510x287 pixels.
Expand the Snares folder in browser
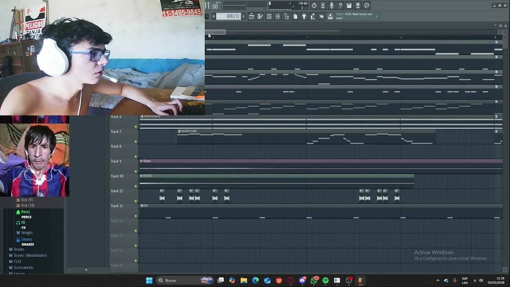[x=27, y=239]
